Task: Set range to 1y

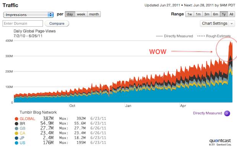Action: pyautogui.click(x=224, y=14)
